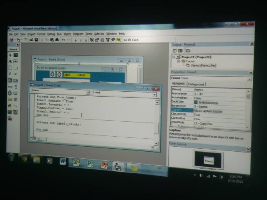The height and width of the screenshot is (200, 267).
Task: Collapse the Project1 tree node
Action: coord(174,57)
